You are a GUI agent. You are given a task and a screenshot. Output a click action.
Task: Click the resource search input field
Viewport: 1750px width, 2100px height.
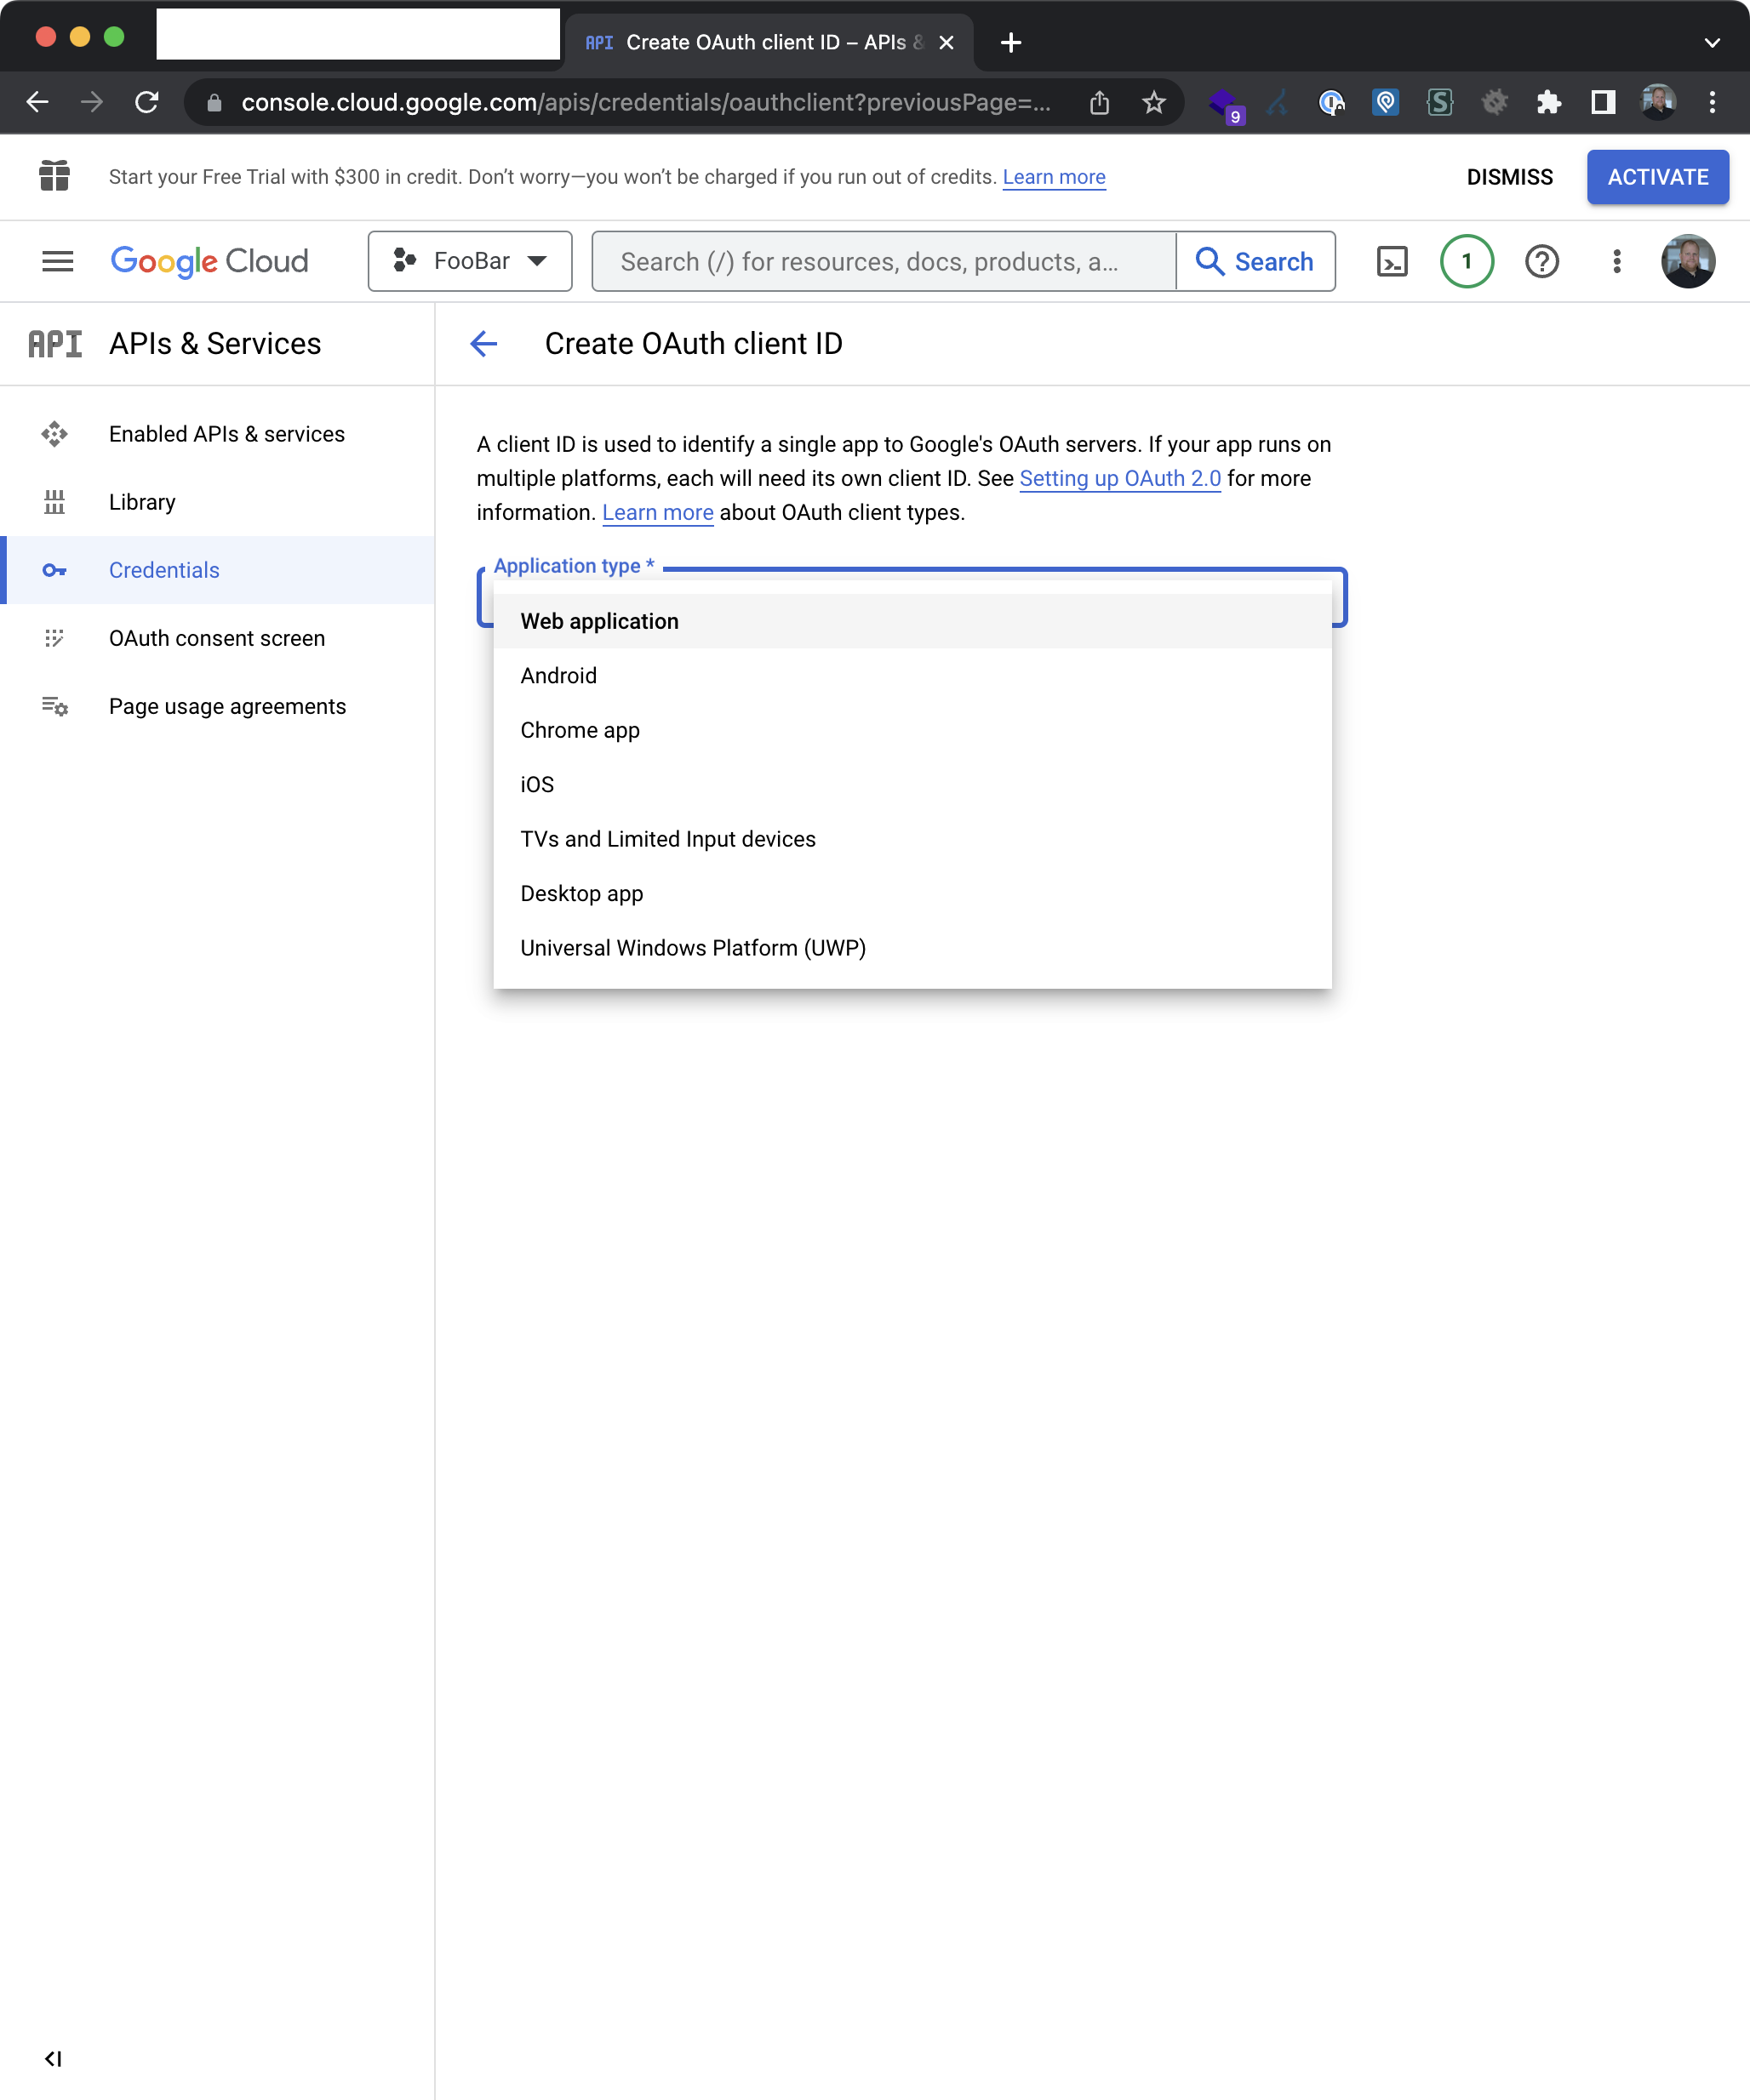click(x=883, y=262)
